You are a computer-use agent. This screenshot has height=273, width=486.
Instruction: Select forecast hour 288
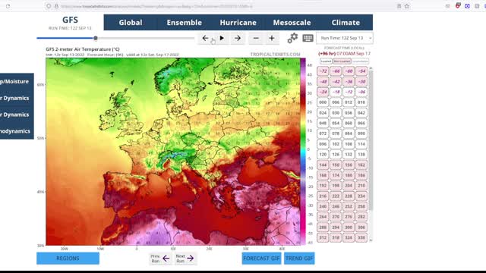tap(323, 227)
